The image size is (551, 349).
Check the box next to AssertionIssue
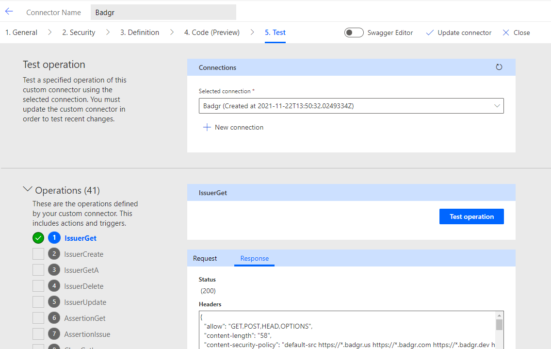pyautogui.click(x=38, y=334)
